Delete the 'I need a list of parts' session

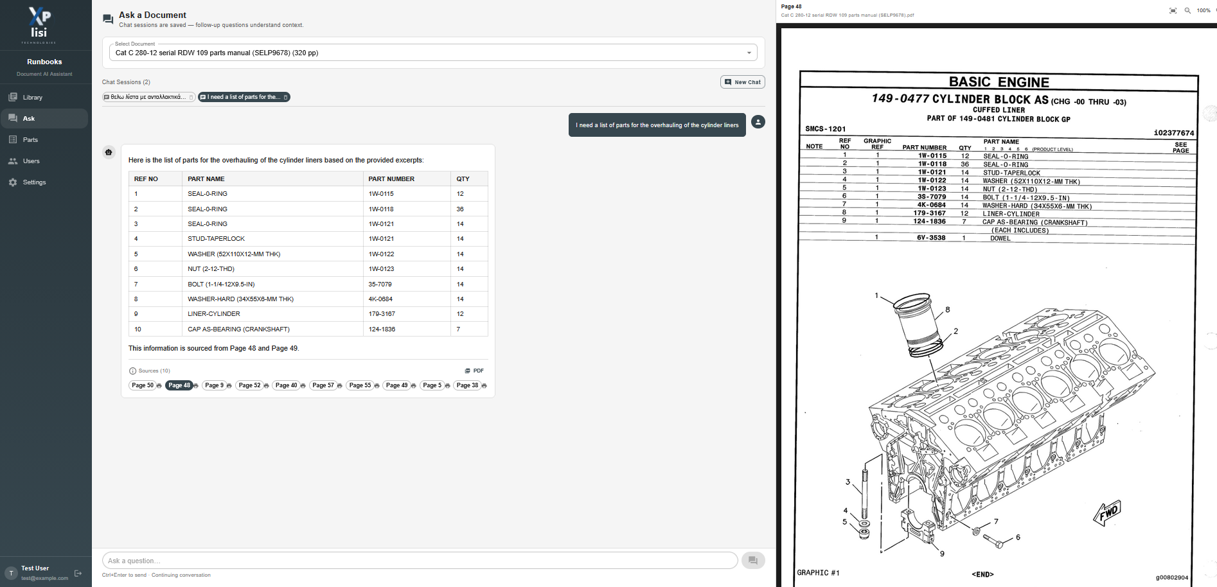tap(286, 97)
